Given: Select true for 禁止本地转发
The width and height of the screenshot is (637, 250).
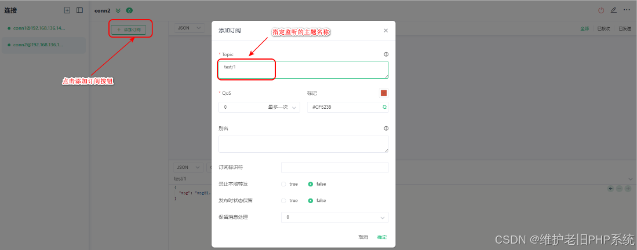Looking at the screenshot, I should click(x=289, y=184).
